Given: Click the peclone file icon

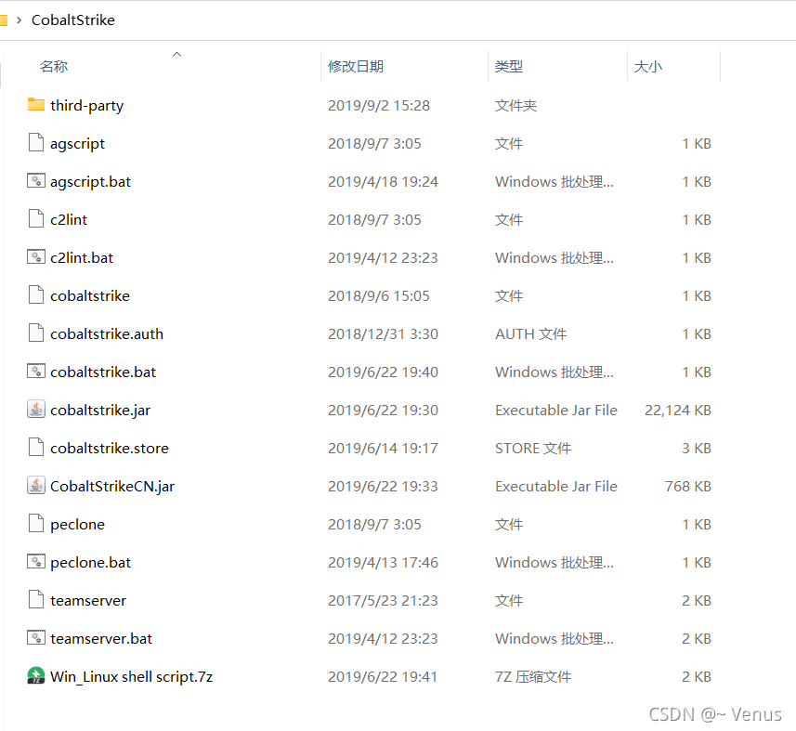Looking at the screenshot, I should pyautogui.click(x=35, y=523).
